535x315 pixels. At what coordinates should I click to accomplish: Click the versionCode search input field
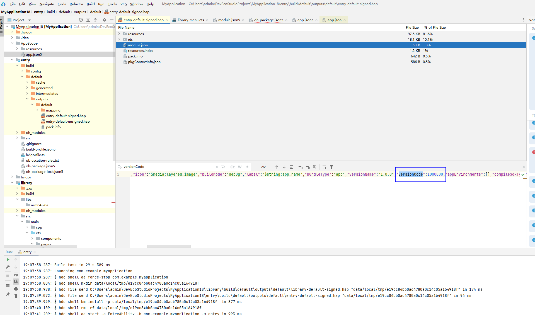coord(167,167)
